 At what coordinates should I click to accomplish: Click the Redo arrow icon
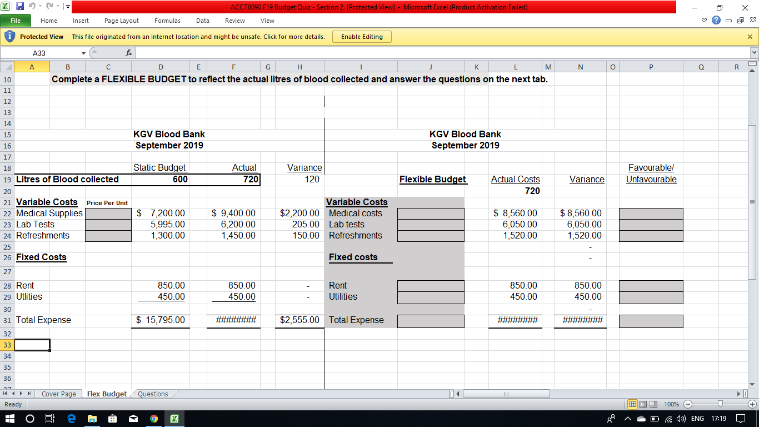click(x=51, y=7)
